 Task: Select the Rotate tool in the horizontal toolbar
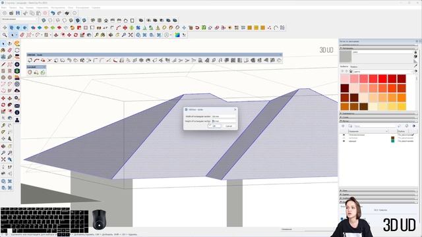[x=76, y=35]
